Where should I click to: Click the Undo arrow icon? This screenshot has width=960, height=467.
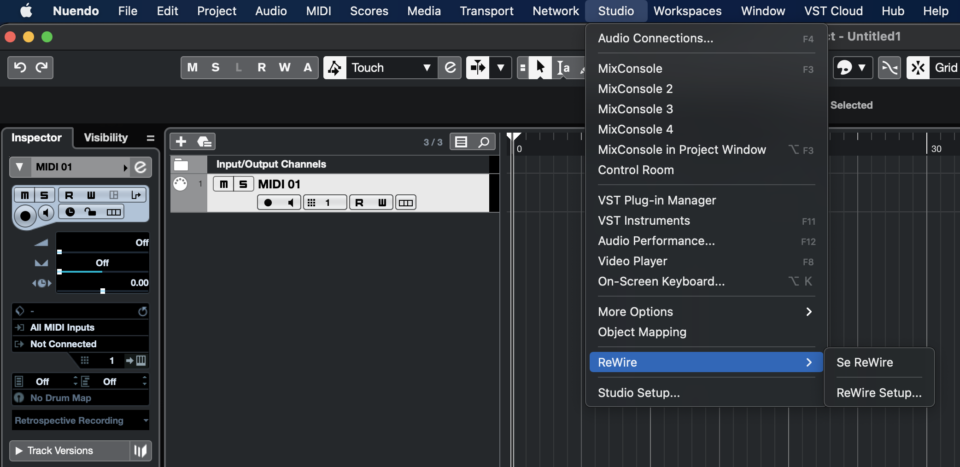click(x=20, y=68)
